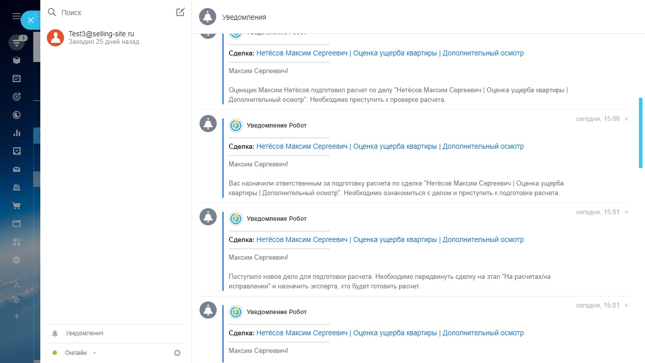Click the Поиск search field

click(x=116, y=13)
